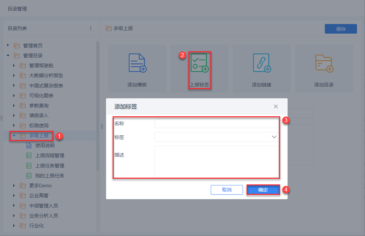
Task: Focus the 名称 input field
Action: [216, 123]
